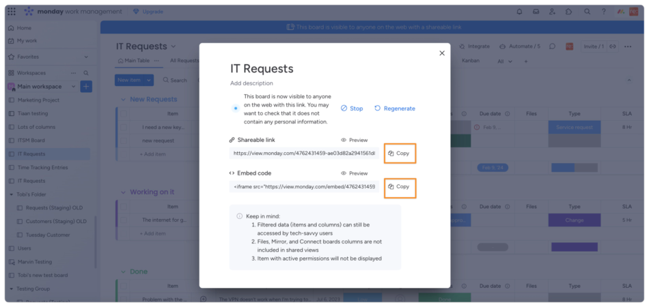Viewport: 649px width, 307px height.
Task: Click the monday work management logo
Action: 73,12
